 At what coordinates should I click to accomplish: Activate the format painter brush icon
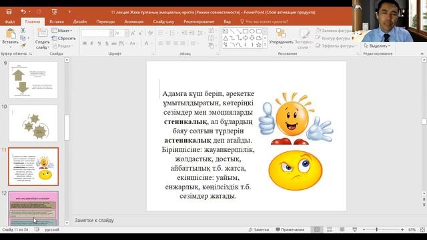click(23, 45)
